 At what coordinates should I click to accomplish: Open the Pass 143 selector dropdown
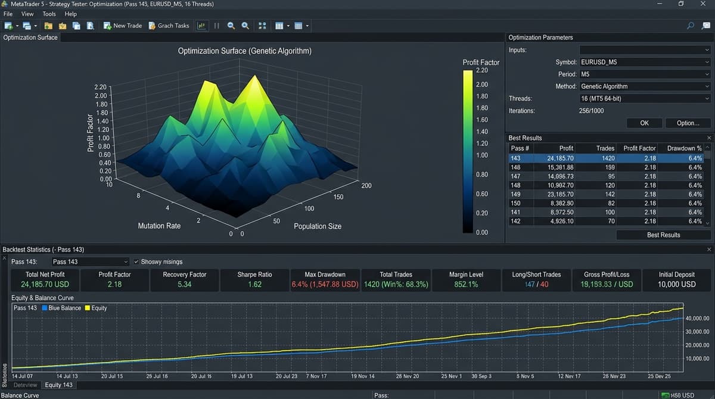(90, 261)
